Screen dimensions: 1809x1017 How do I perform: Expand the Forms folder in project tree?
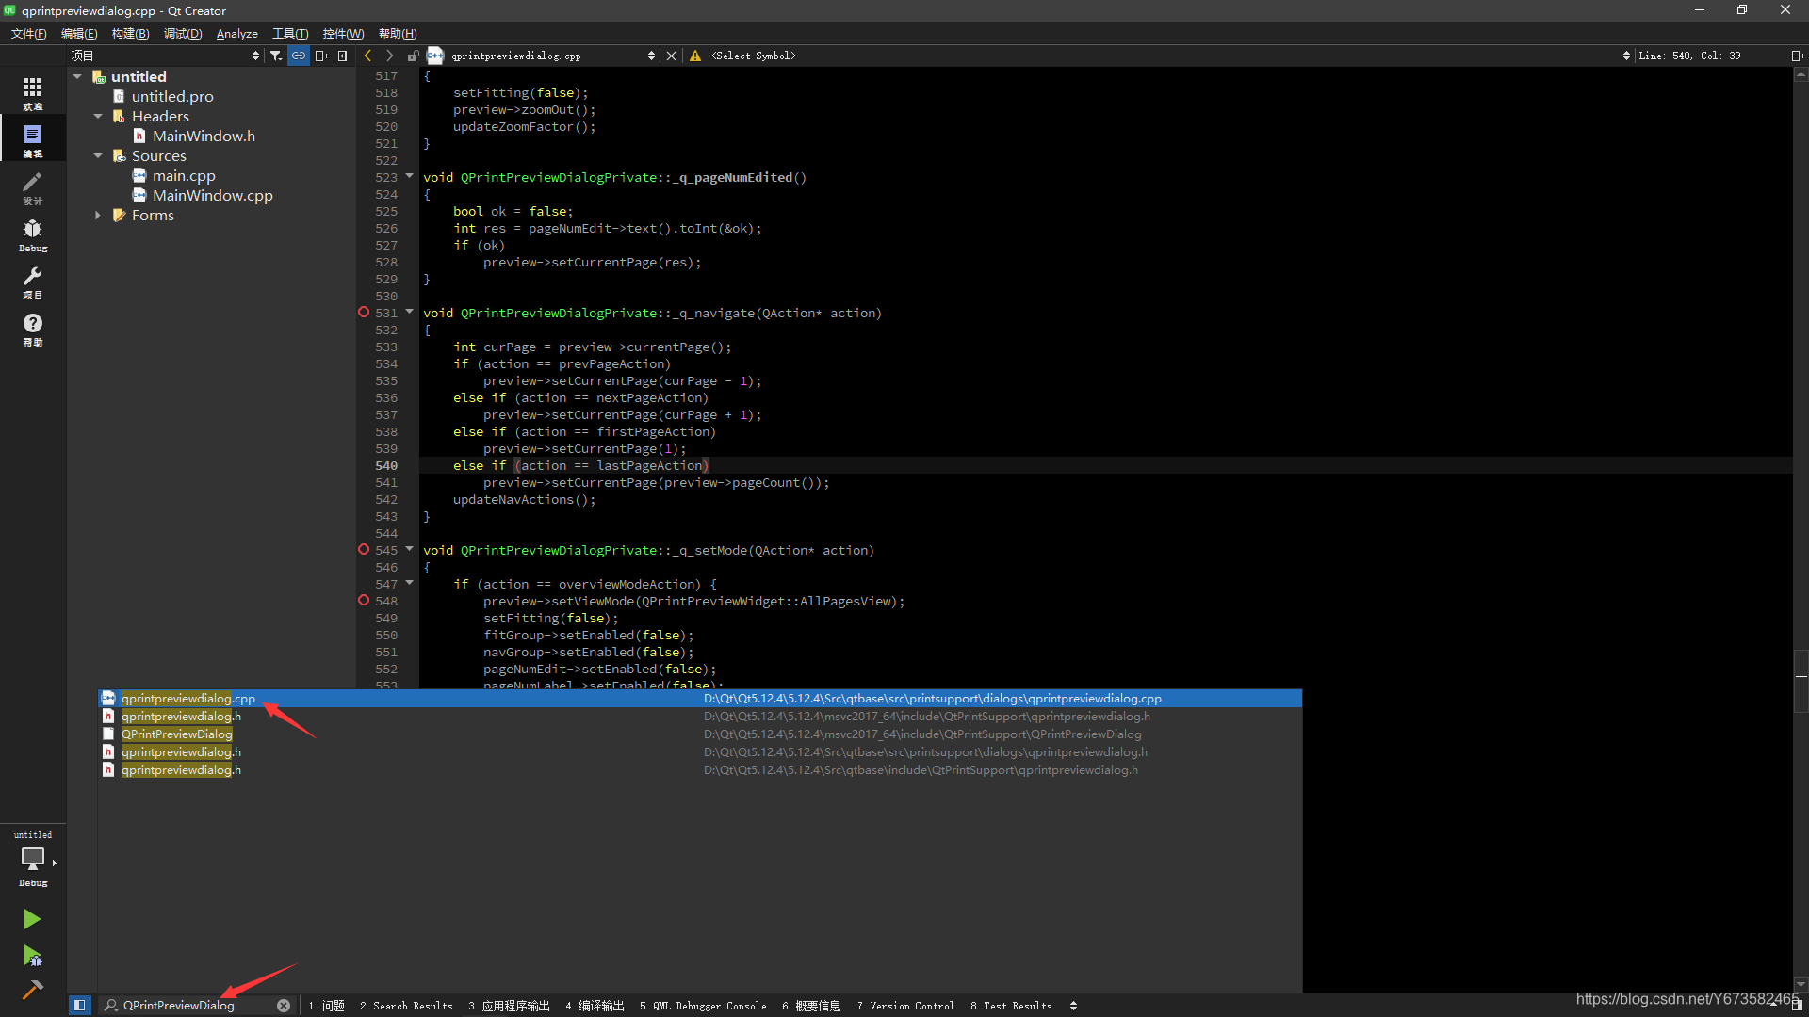99,215
